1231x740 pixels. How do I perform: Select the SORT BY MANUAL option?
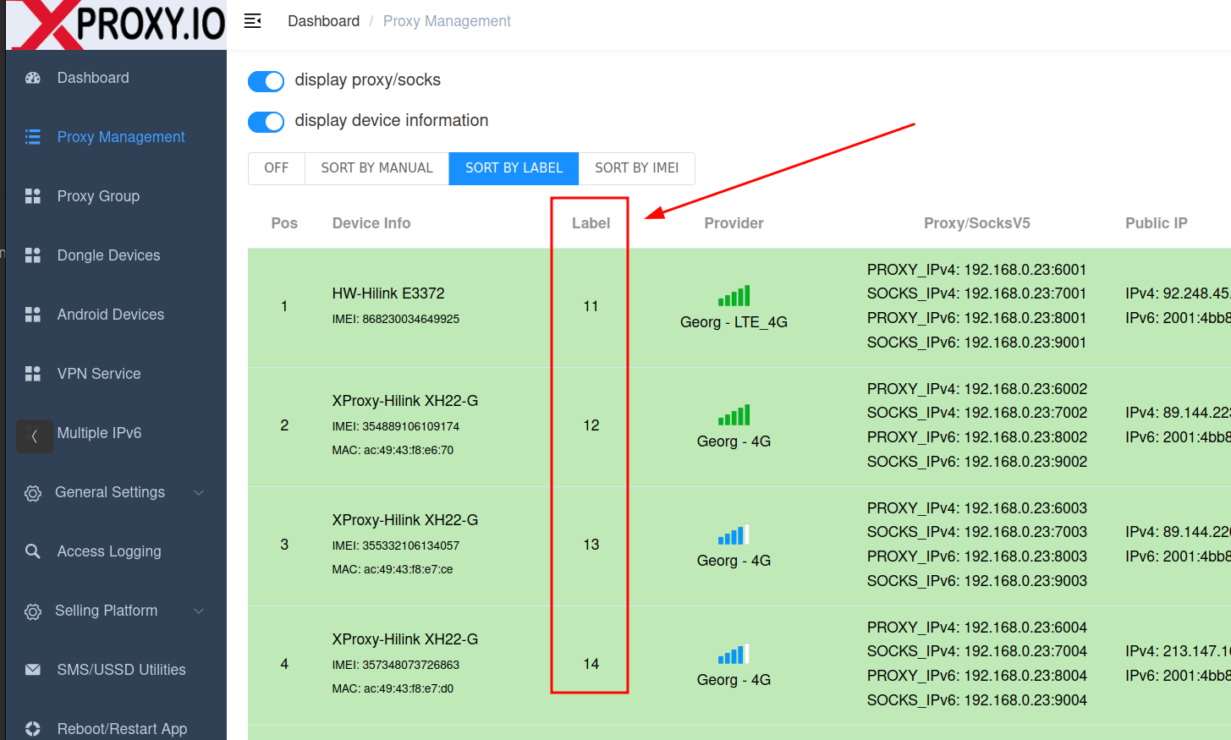click(x=376, y=168)
